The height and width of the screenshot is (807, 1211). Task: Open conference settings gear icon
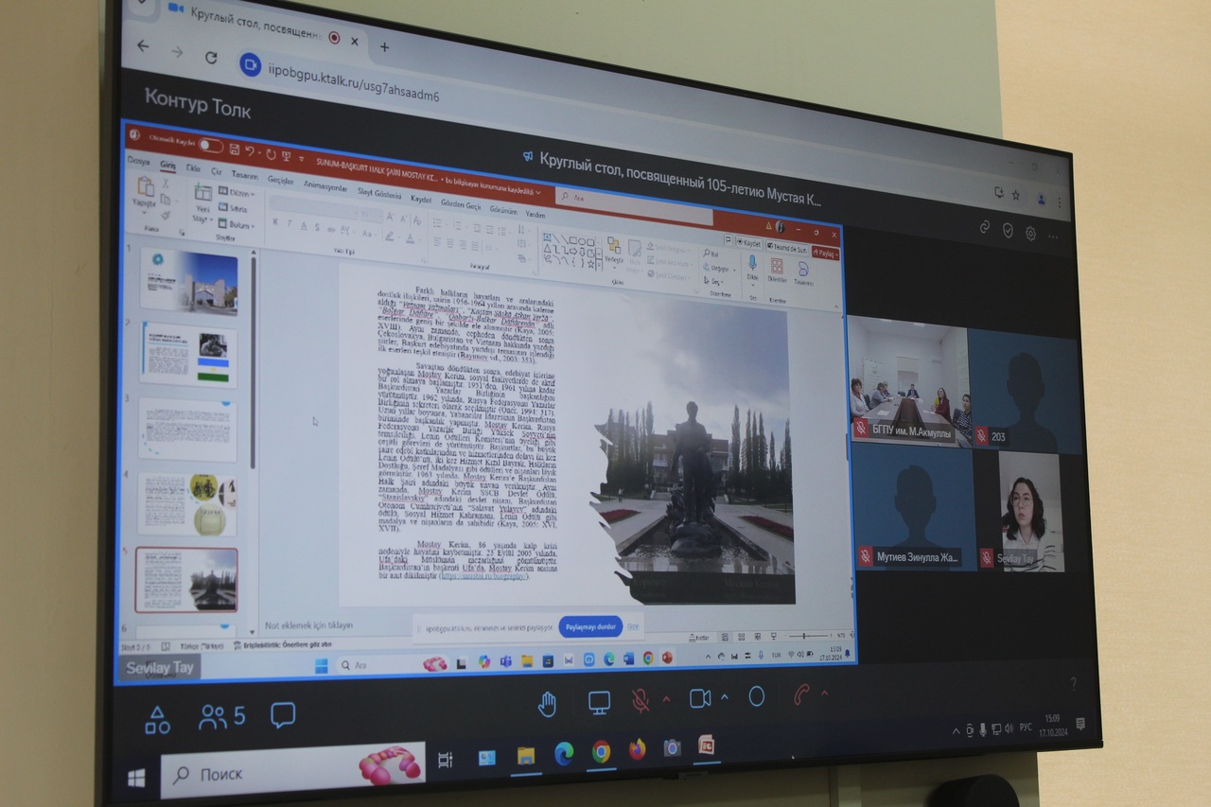[x=1030, y=233]
